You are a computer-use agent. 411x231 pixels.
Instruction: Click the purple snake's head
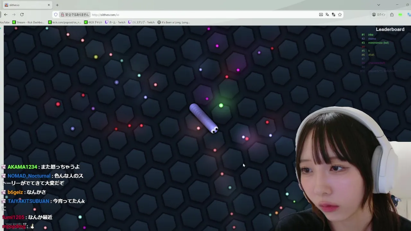[214, 129]
